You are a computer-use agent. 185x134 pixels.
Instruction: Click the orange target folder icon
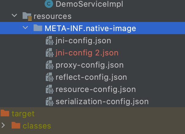pyautogui.click(x=5, y=114)
